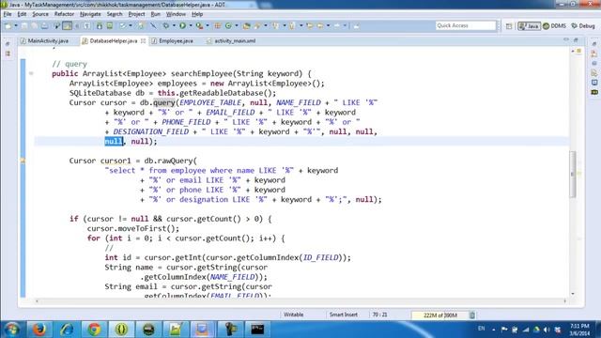Image resolution: width=601 pixels, height=338 pixels.
Task: Open Google Chrome from the taskbar
Action: (94, 330)
